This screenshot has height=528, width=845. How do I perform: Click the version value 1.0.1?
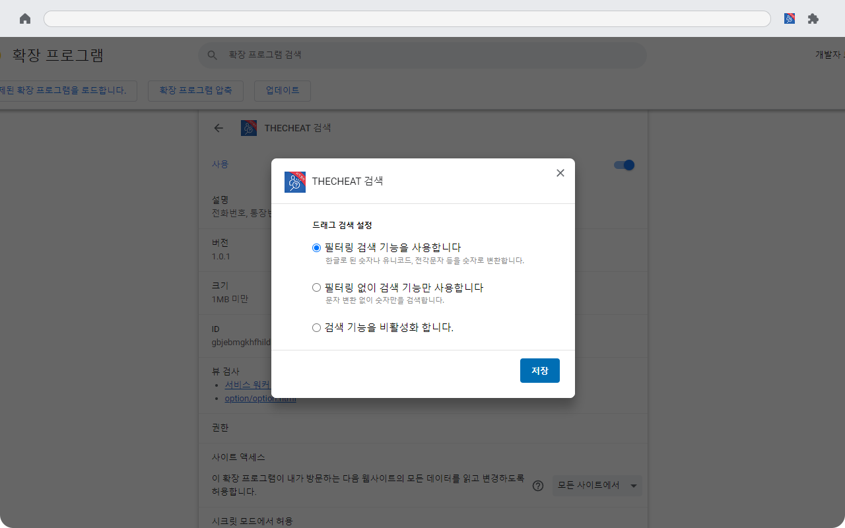tap(221, 256)
